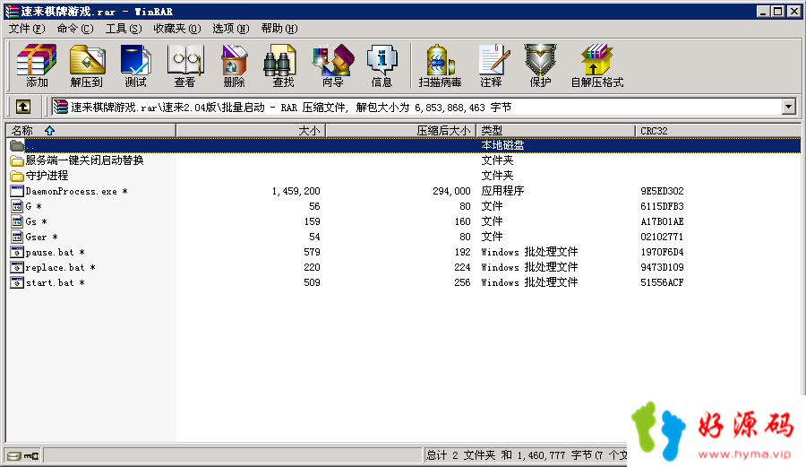Launch the Wizard (向导) tool

pyautogui.click(x=332, y=65)
